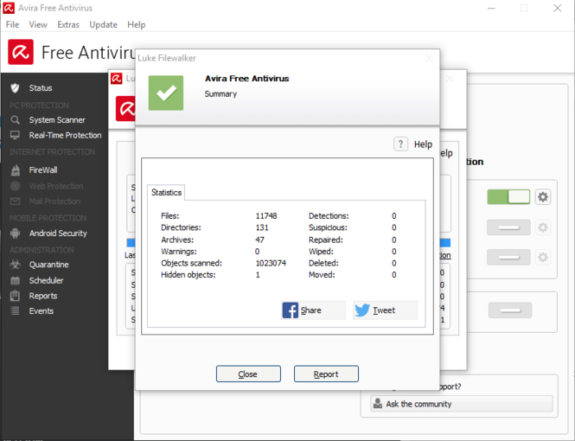Click the community person icon
This screenshot has height=441, width=575.
[377, 404]
